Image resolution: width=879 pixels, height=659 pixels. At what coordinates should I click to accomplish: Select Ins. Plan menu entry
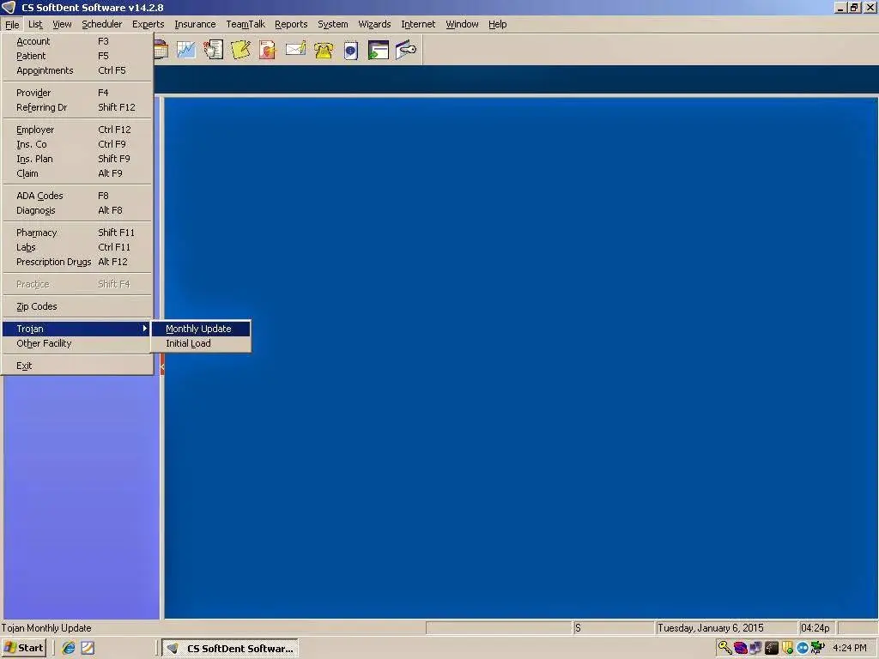pos(77,159)
